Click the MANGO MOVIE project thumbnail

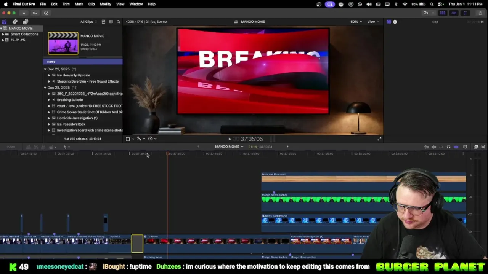[63, 43]
